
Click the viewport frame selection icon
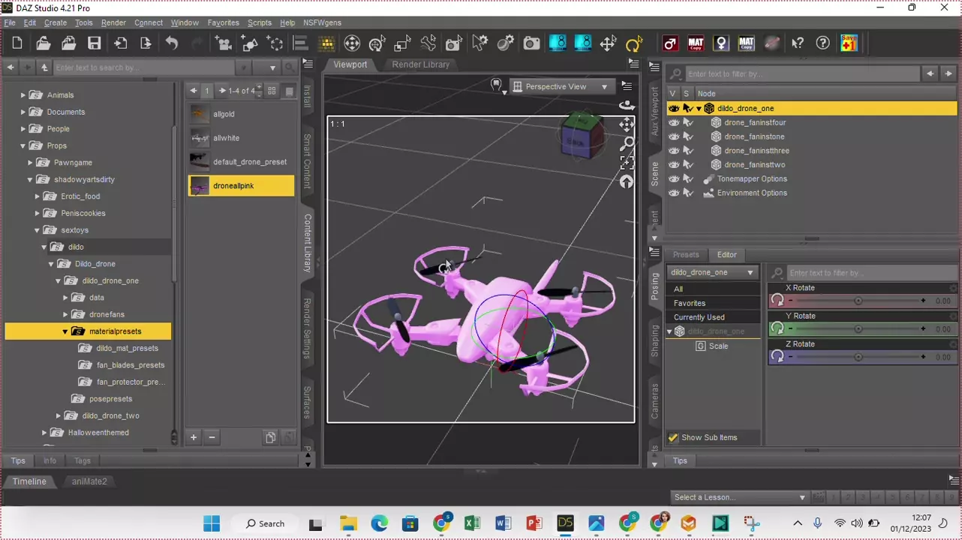[x=627, y=163]
